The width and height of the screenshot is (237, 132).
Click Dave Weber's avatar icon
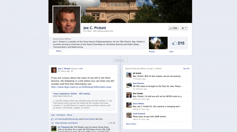click(x=129, y=105)
